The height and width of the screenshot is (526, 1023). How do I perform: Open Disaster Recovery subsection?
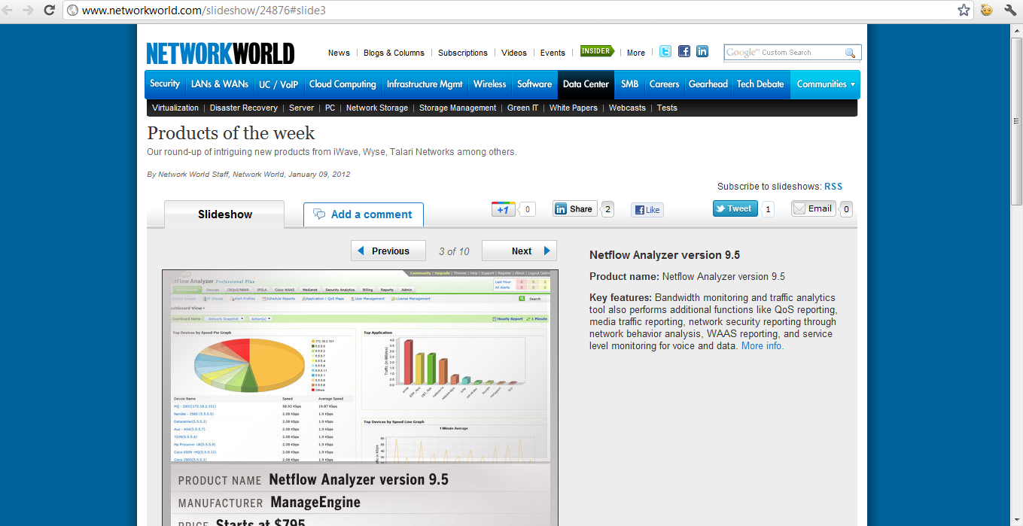(244, 108)
